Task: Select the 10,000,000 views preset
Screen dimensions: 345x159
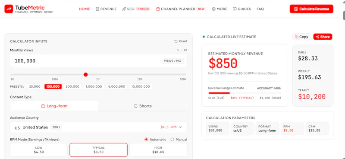Action: 141,87
